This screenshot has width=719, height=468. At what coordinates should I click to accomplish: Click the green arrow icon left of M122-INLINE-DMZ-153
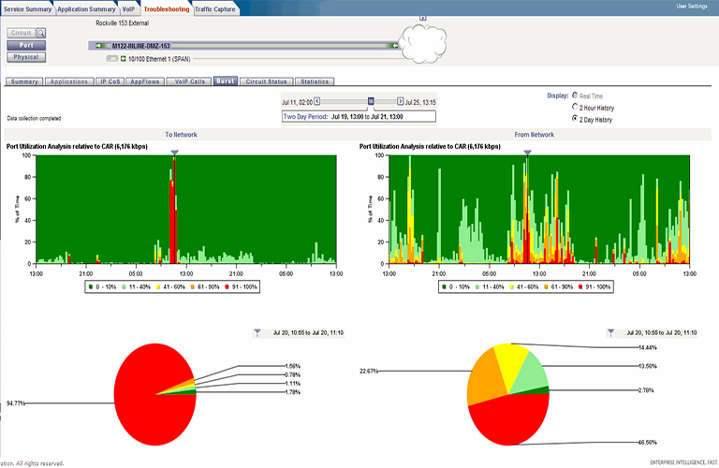click(99, 45)
